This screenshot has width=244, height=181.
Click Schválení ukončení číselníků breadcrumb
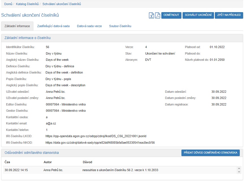(61, 4)
